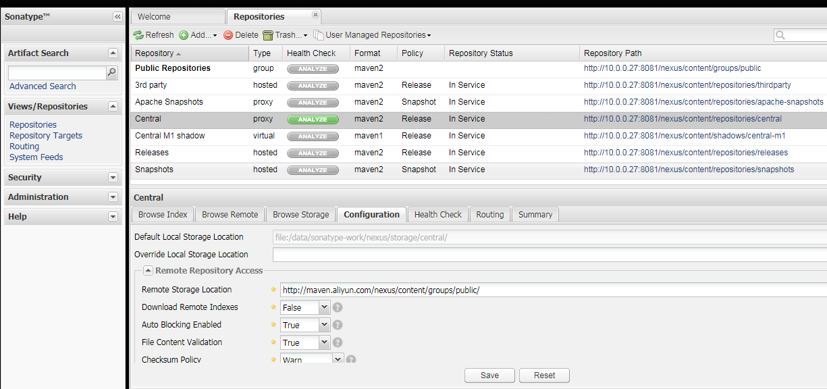Collapse the Views/Repositories panel

pyautogui.click(x=113, y=107)
